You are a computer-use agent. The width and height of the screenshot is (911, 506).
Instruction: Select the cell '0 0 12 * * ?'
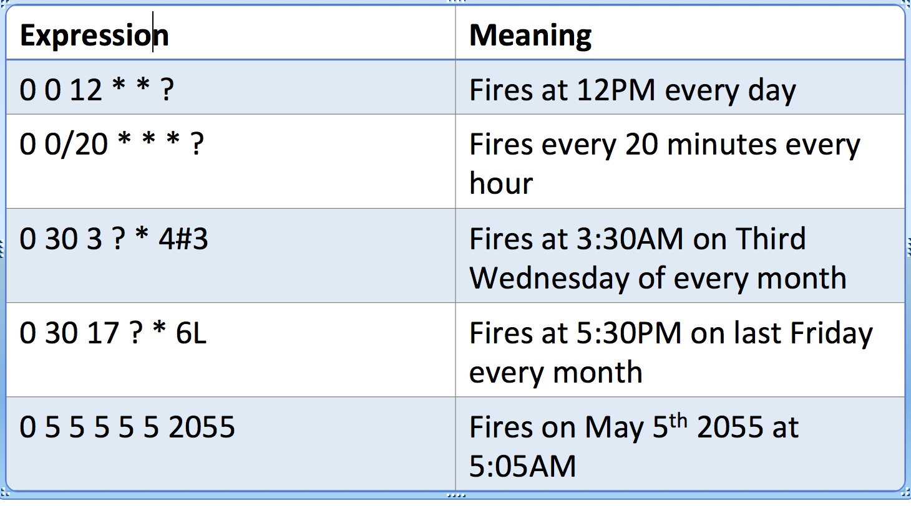pos(231,87)
